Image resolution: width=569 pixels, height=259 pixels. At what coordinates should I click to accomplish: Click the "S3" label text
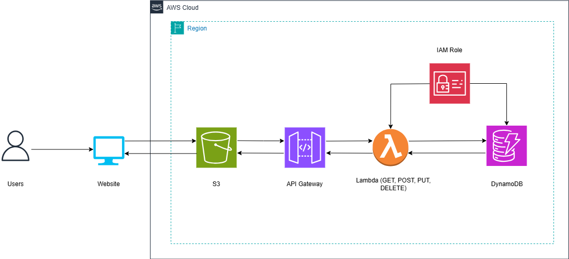tap(216, 184)
